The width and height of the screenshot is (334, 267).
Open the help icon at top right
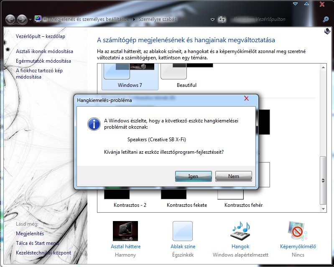[x=327, y=31]
